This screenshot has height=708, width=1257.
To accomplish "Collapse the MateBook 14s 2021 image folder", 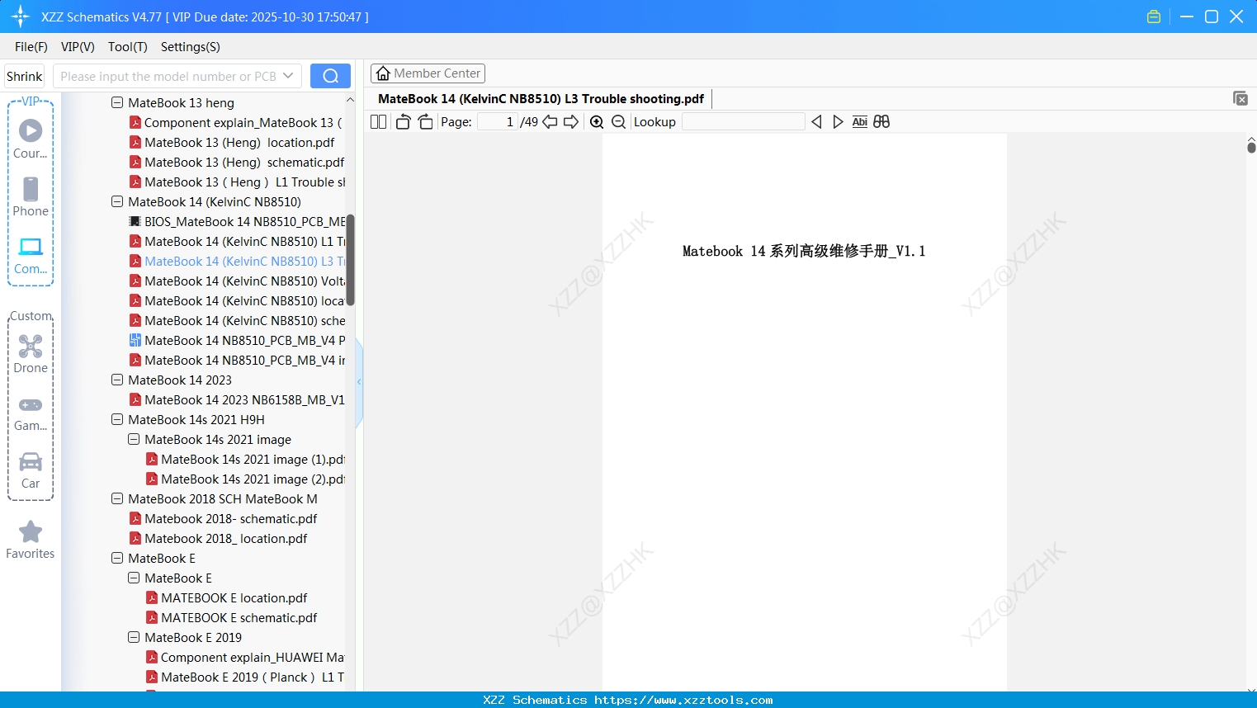I will pos(134,440).
